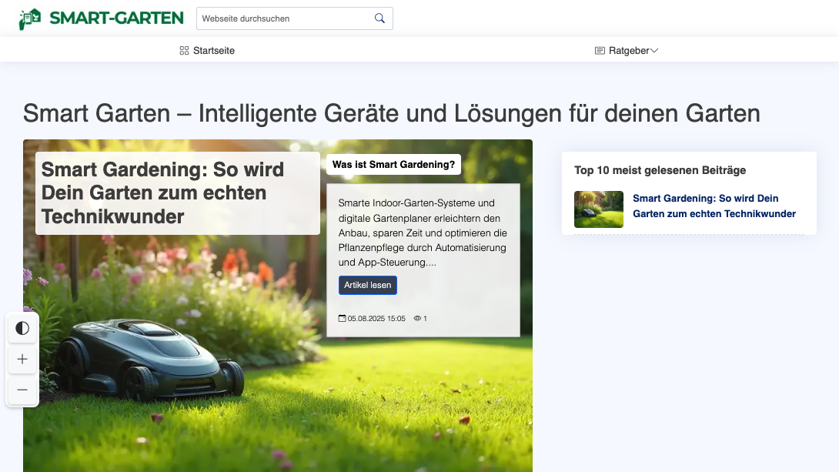Click the magnifier search icon
Screen dimensions: 839x472
379,17
